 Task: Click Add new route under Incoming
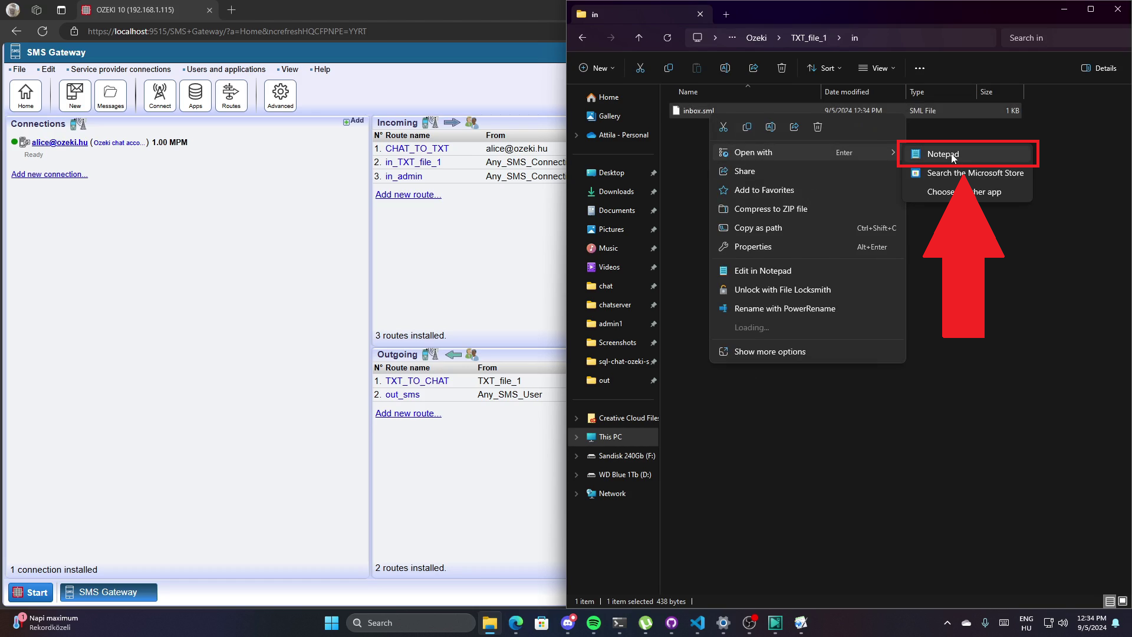point(408,195)
